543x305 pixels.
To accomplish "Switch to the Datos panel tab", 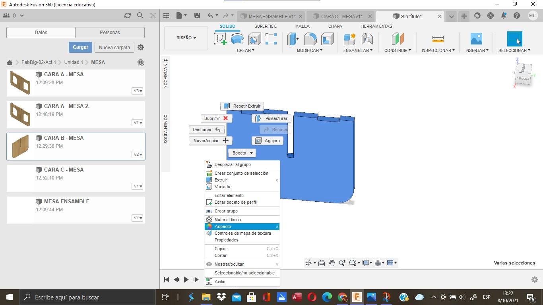I will (41, 33).
